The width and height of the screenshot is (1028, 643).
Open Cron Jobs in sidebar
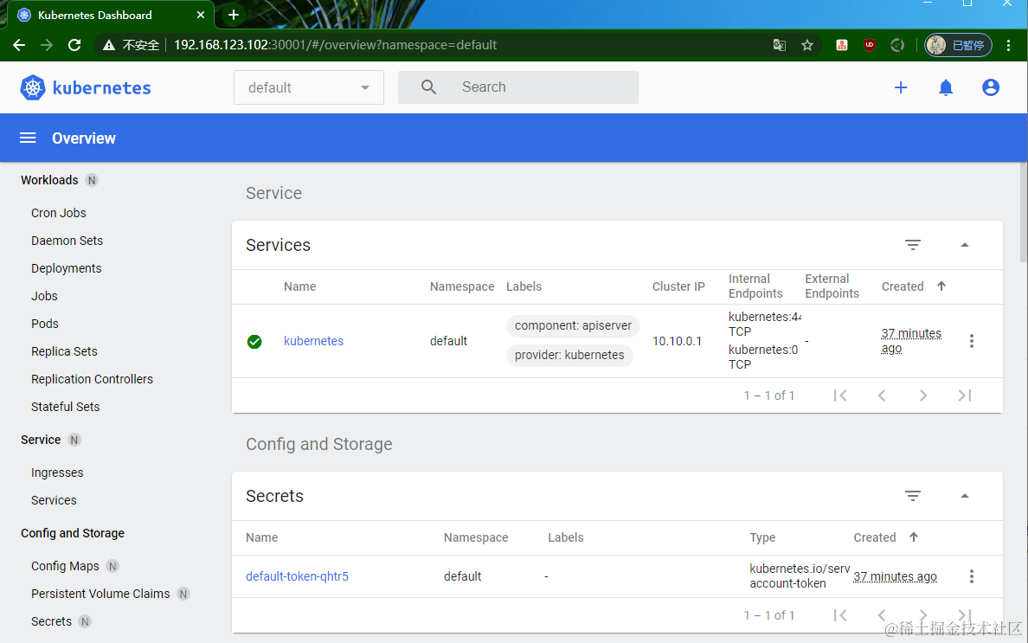click(x=58, y=213)
